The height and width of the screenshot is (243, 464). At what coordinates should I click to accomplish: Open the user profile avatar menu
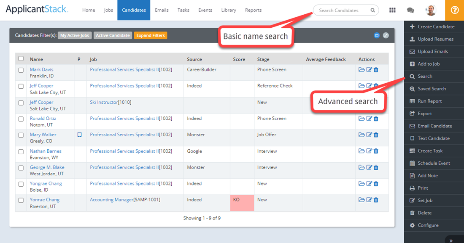tap(431, 10)
